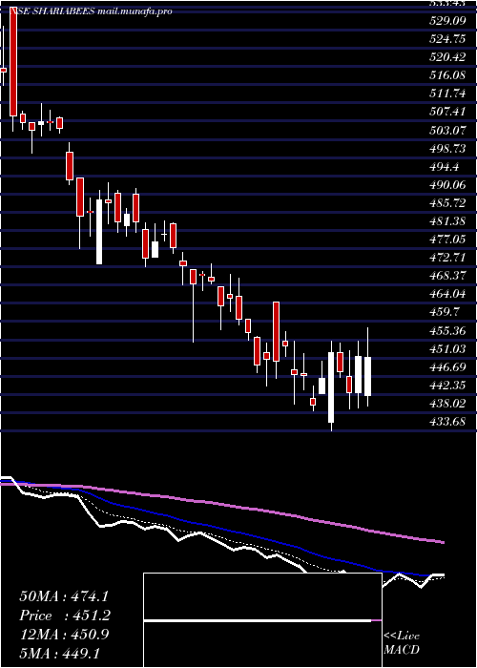The image size is (477, 668).
Task: Click the Price : 451.2 readout
Action: pos(65,616)
